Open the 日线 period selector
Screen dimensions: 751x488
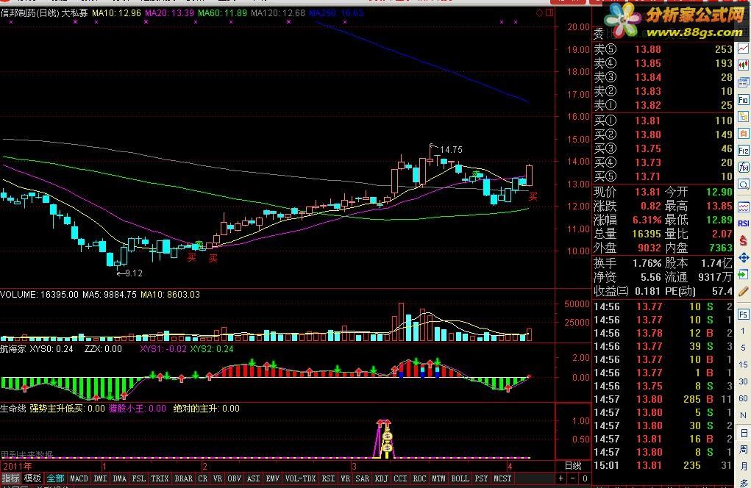coord(573,465)
